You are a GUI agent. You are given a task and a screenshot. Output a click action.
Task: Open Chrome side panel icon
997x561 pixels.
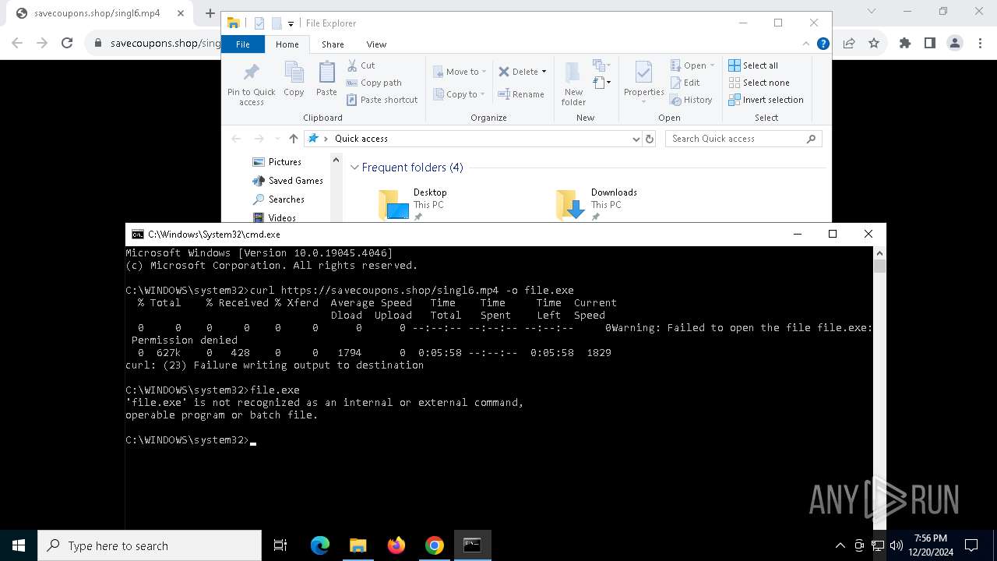[x=929, y=44]
